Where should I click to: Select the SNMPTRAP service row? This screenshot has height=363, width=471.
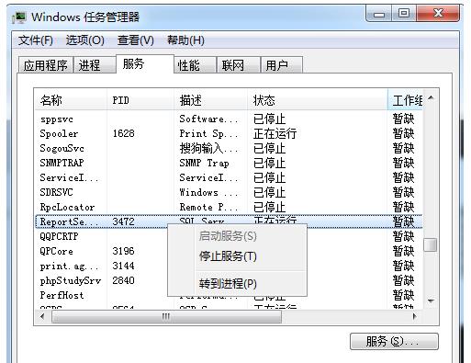229,164
